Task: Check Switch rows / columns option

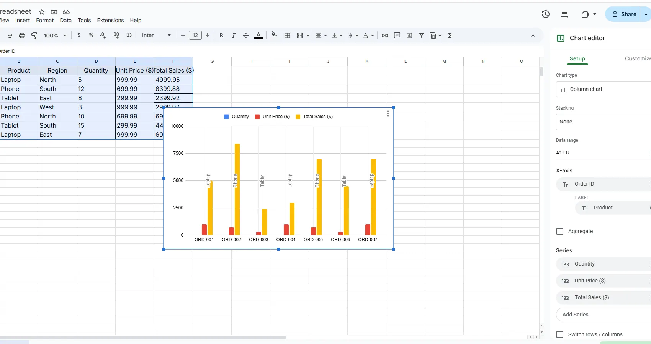Action: [560, 334]
